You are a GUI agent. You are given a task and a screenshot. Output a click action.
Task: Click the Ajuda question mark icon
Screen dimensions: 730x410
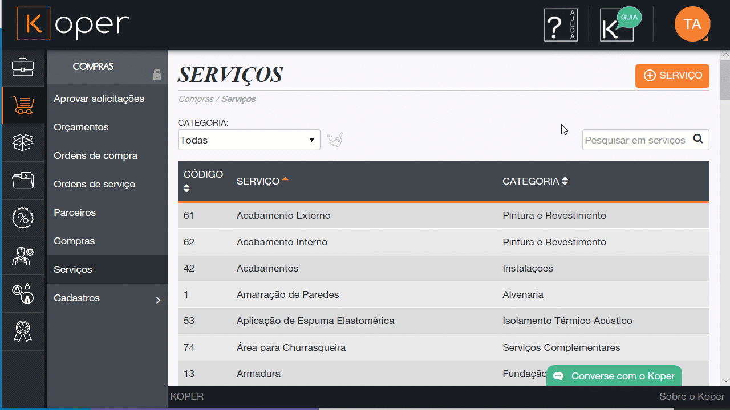click(561, 25)
